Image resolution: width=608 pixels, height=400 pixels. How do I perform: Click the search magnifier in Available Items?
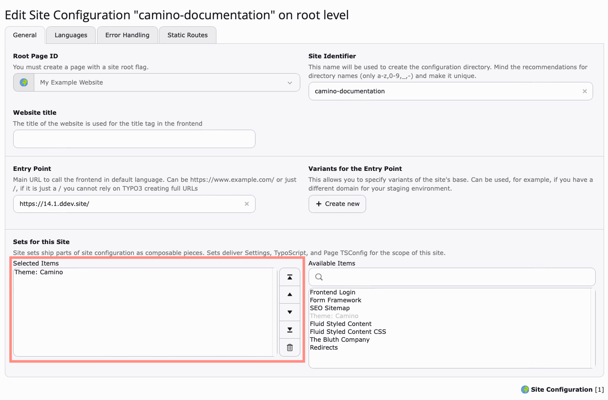point(319,277)
